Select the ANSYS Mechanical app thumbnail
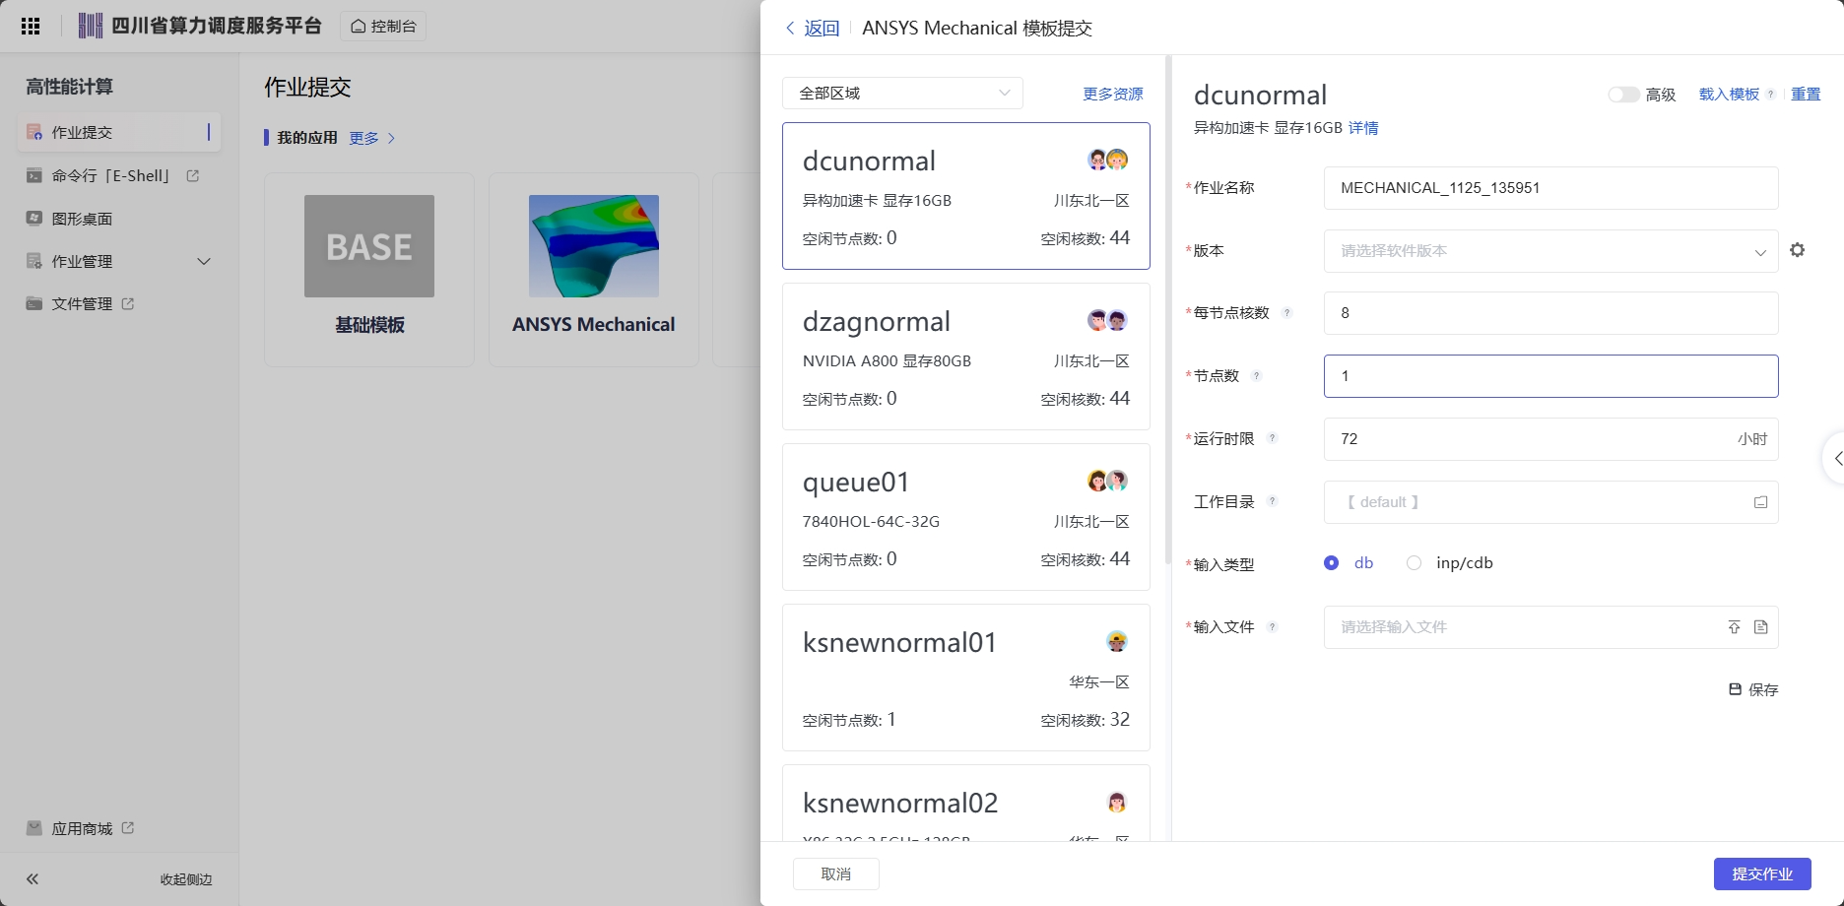 click(594, 246)
